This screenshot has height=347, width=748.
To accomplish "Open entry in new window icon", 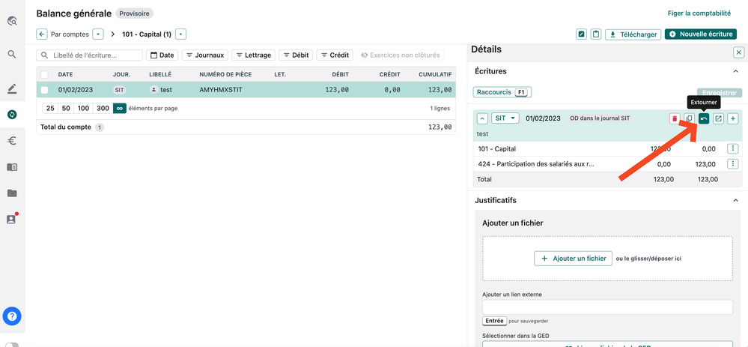I will click(718, 118).
